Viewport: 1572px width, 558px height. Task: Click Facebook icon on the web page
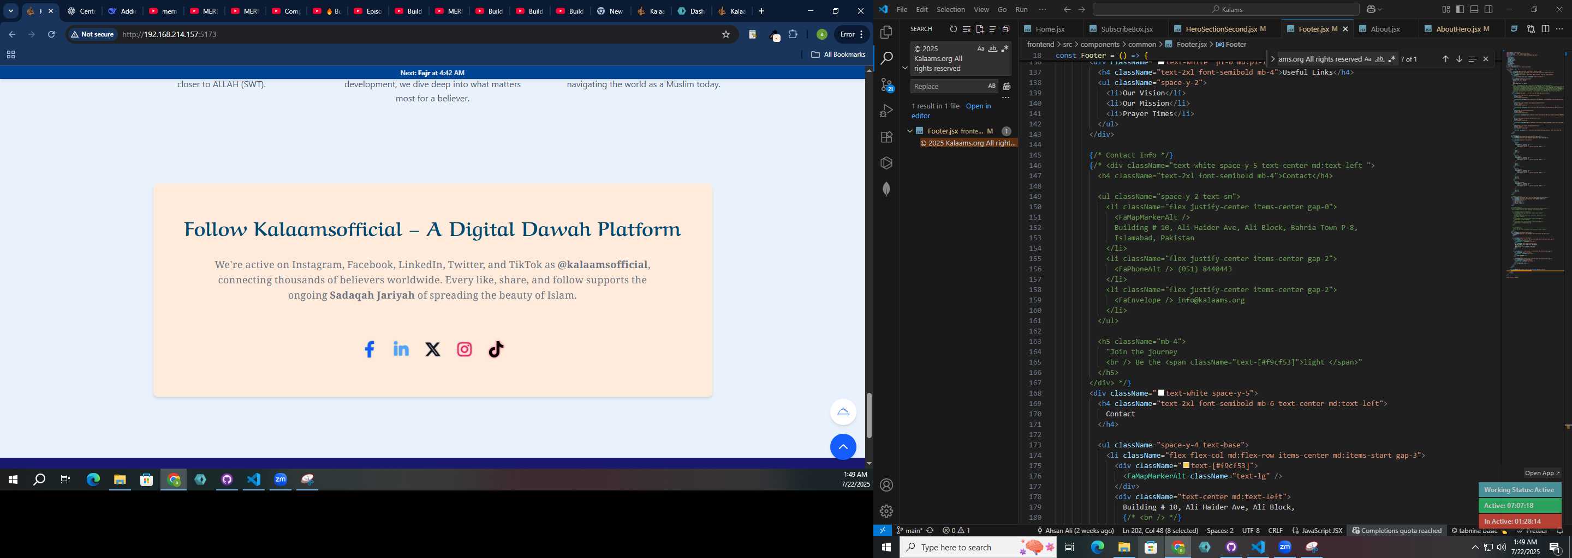369,349
